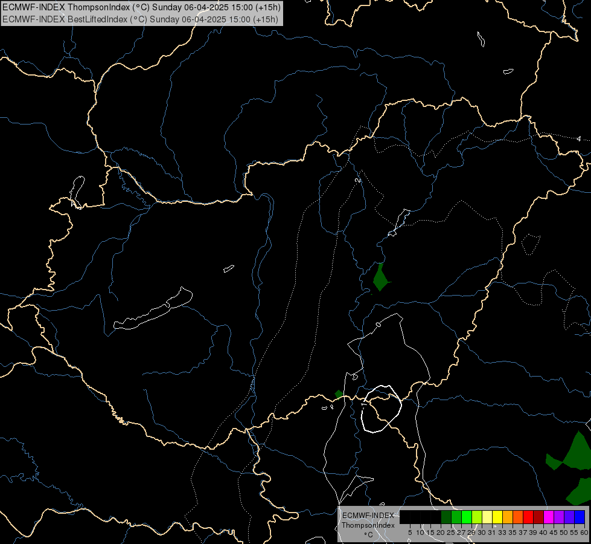
Task: Click the legend label 'ThompsonIndex'
Action: click(x=368, y=525)
